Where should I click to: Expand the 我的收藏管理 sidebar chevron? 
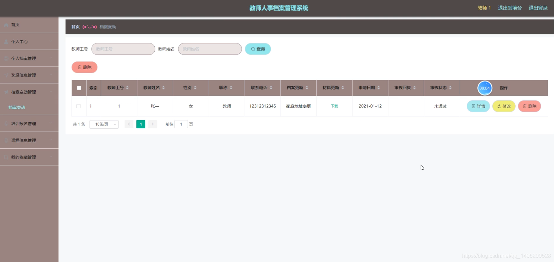point(51,157)
